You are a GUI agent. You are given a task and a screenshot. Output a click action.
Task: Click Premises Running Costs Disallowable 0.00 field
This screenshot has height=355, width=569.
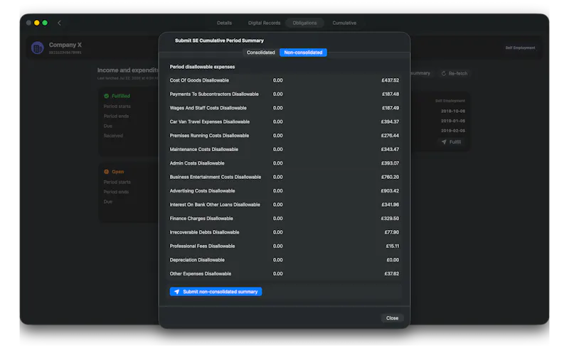pos(277,136)
